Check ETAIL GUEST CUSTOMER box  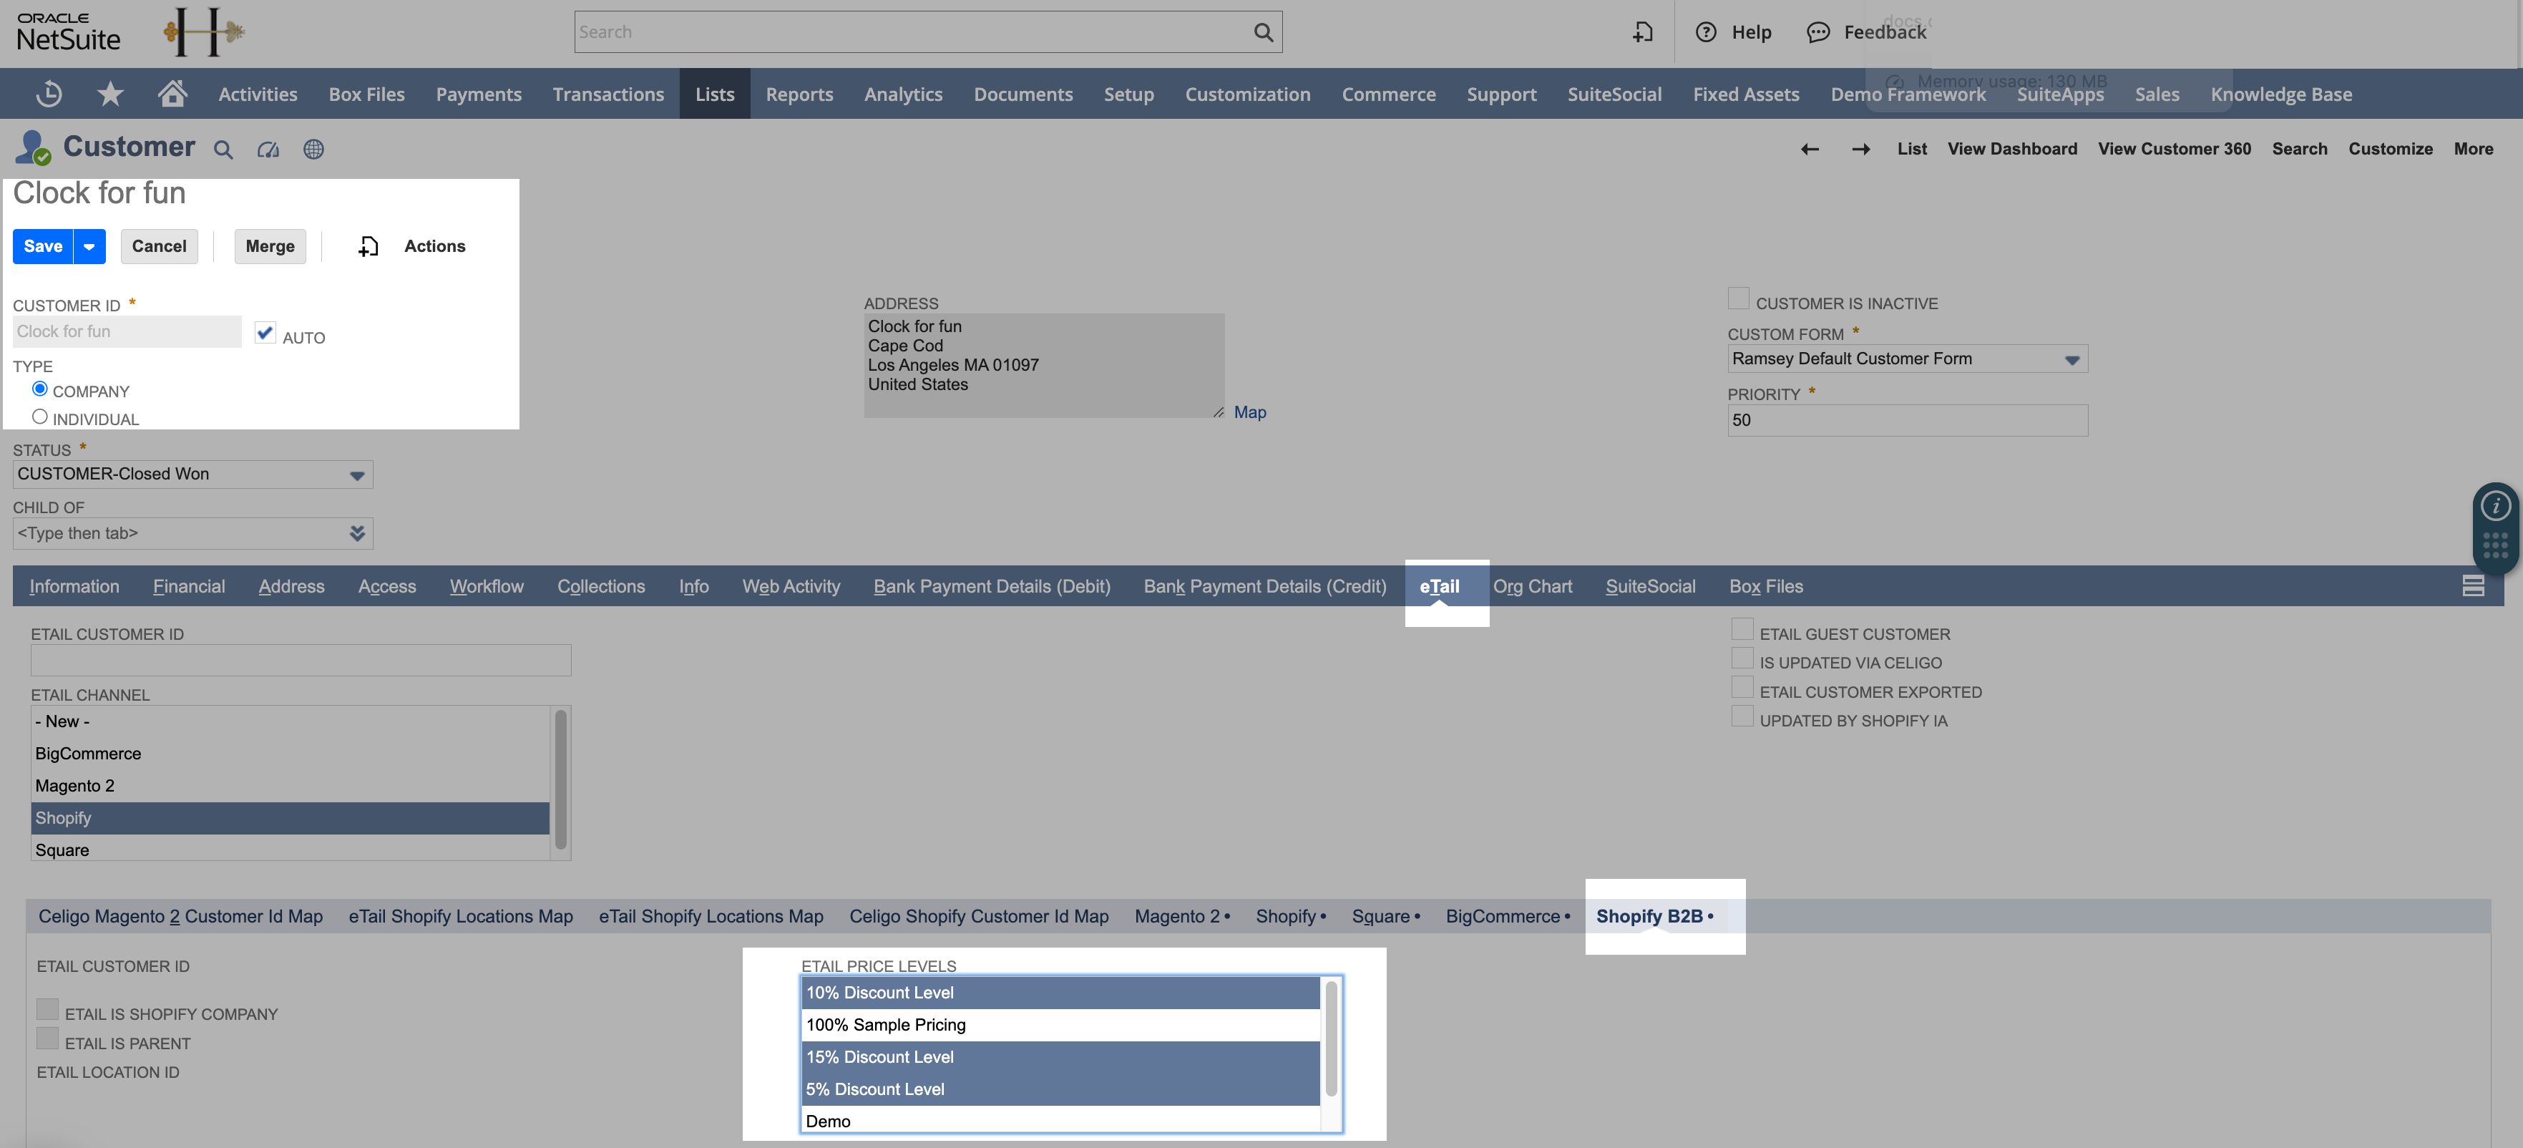coord(1742,629)
